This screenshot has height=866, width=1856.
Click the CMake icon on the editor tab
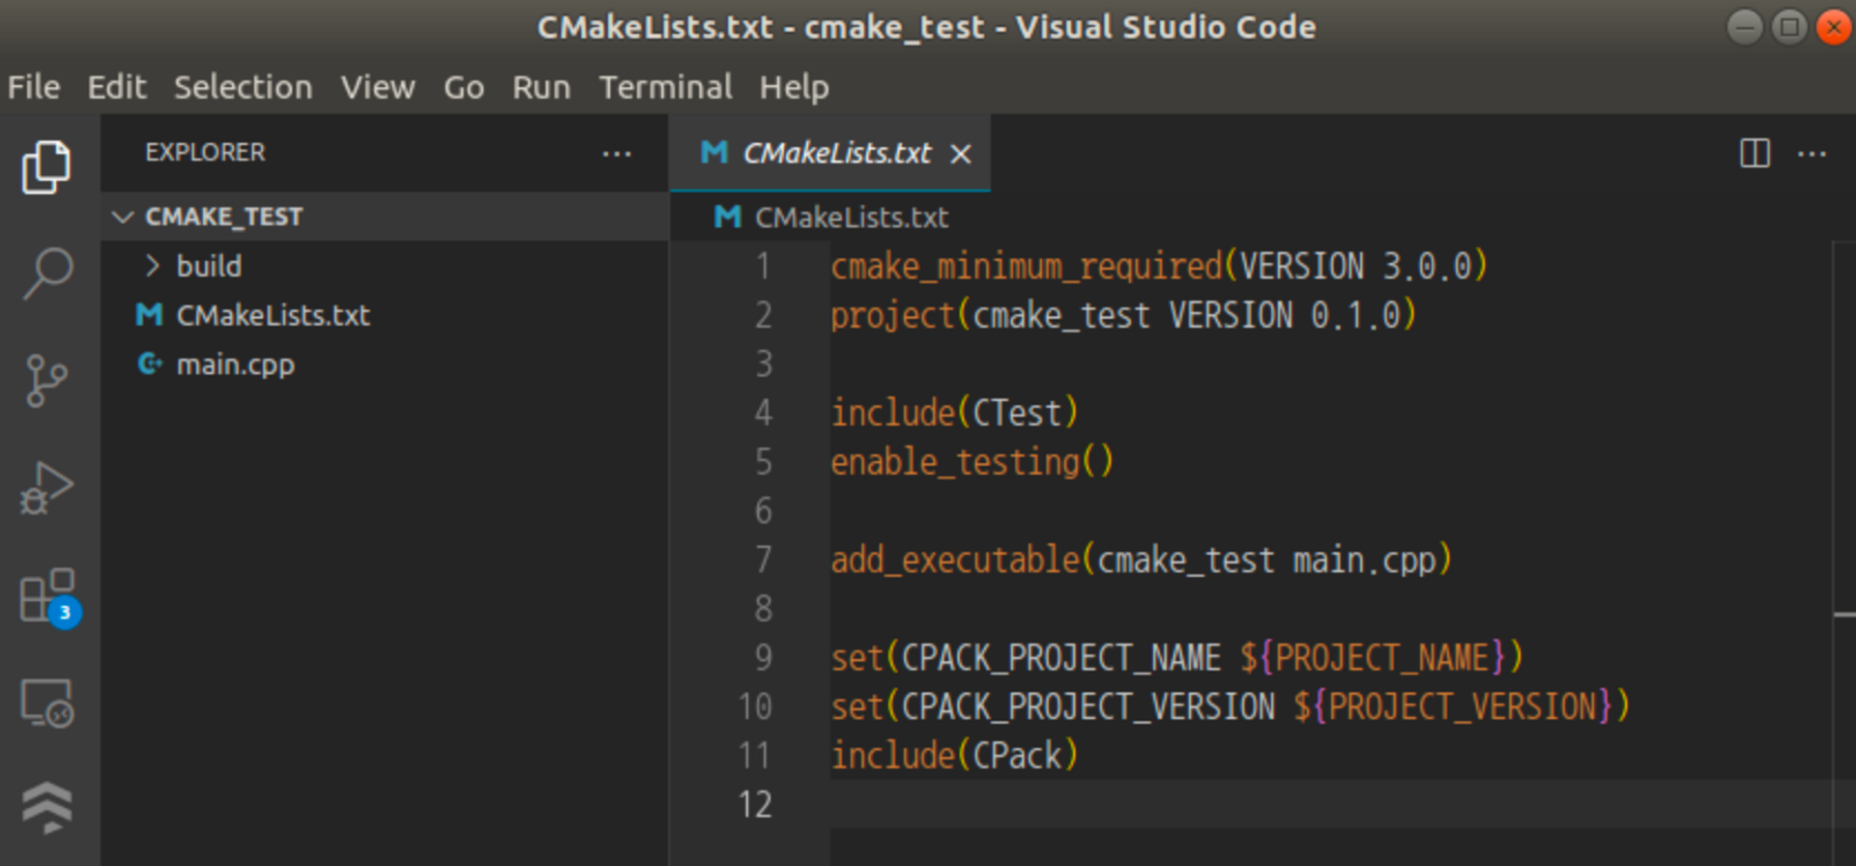pos(714,152)
